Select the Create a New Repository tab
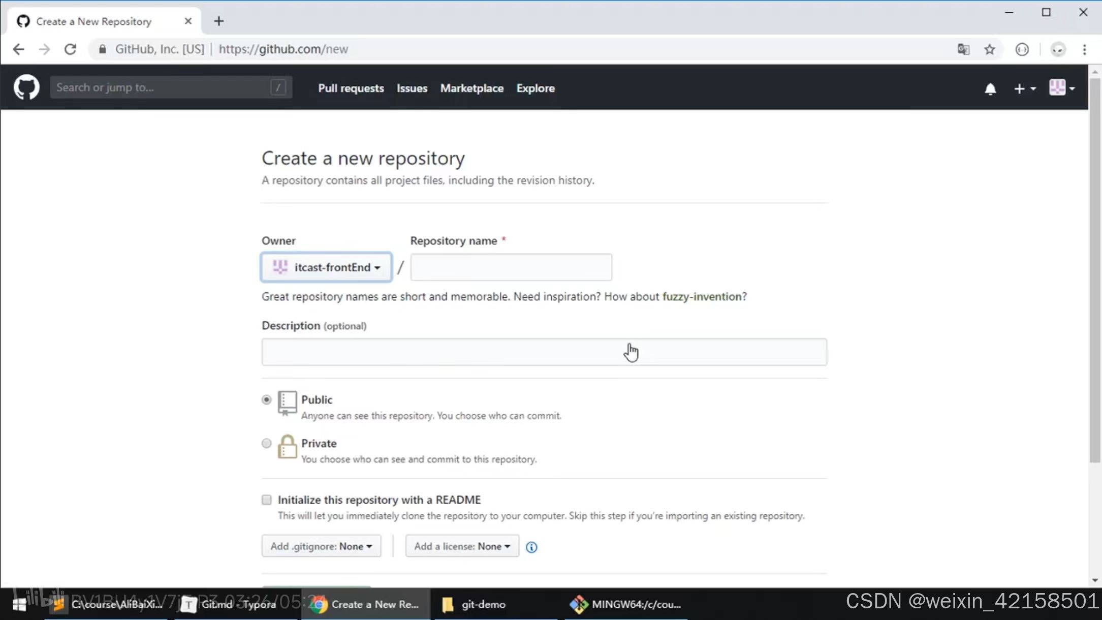 point(104,21)
